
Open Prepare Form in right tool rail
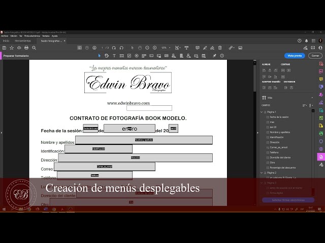point(321,157)
